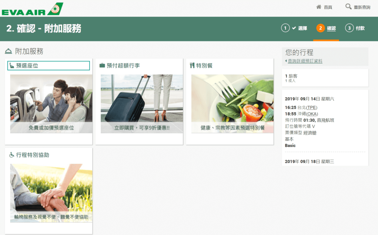Click the caption 免費或加價預選座位

[x=51, y=128]
